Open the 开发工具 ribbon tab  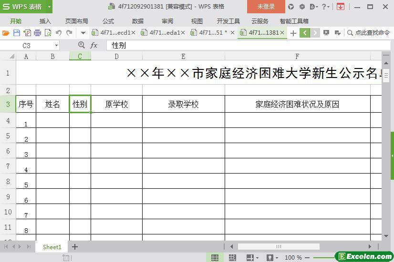click(x=228, y=21)
